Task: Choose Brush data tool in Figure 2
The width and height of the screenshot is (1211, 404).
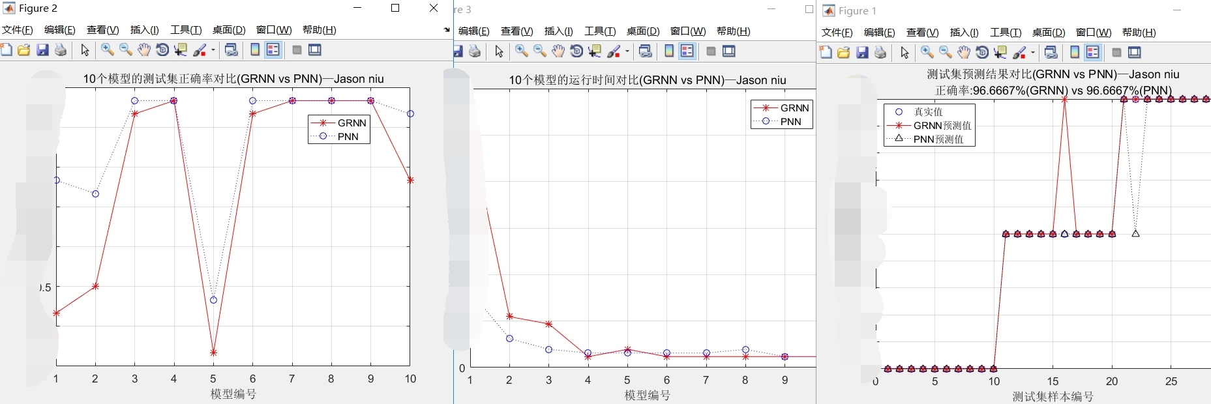Action: coord(200,50)
